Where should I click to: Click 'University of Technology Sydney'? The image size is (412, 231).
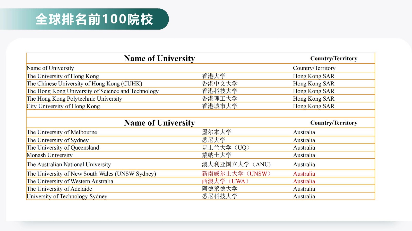(x=67, y=196)
